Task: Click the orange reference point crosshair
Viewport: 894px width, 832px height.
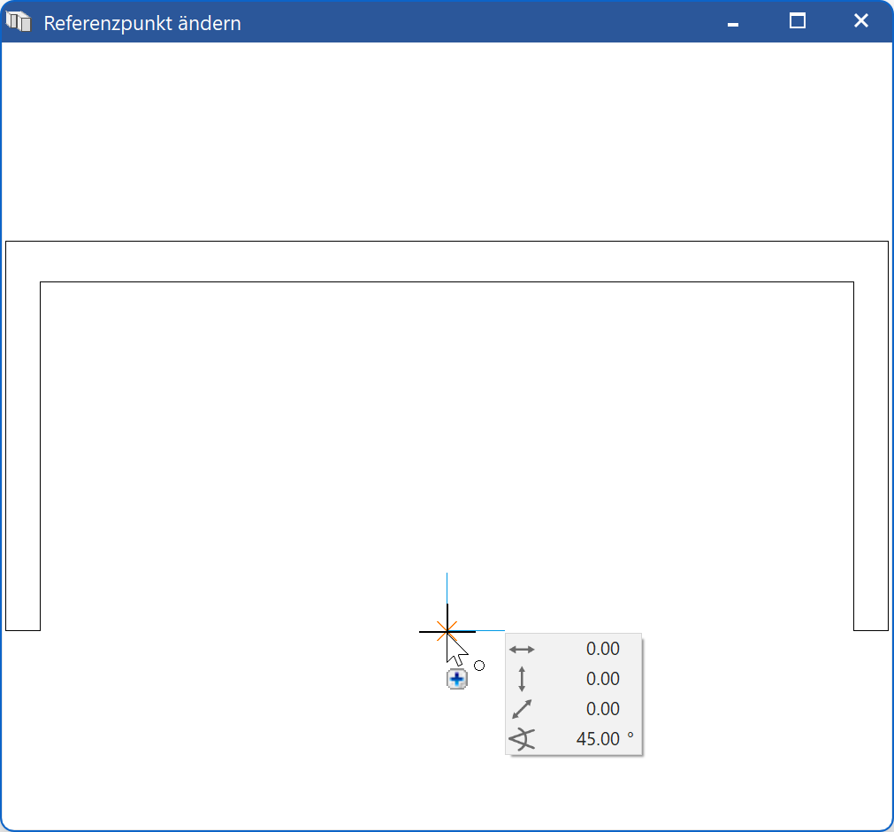Action: pos(447,631)
